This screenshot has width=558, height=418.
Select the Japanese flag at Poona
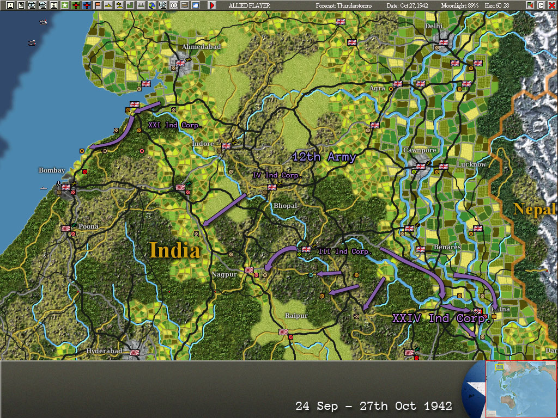coord(66,229)
